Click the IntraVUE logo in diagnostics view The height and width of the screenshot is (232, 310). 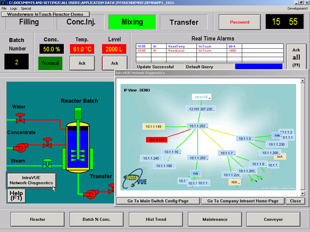(135, 179)
